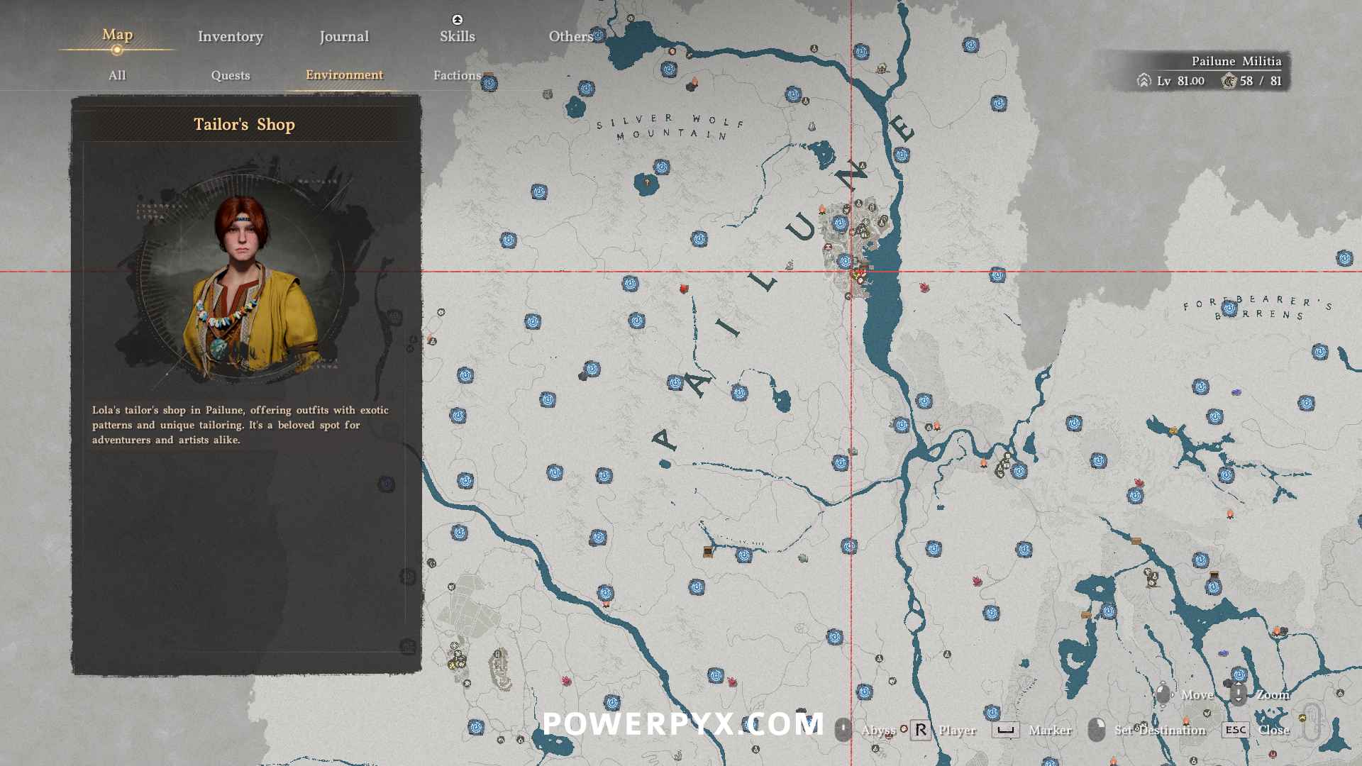Viewport: 1362px width, 766px height.
Task: Click the notification badge above Skills
Action: point(458,19)
